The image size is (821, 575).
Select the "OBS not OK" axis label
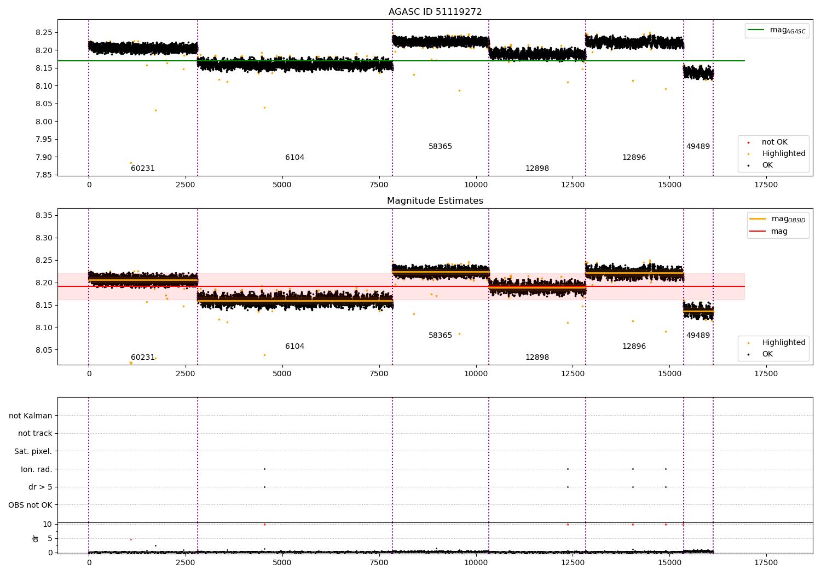coord(31,505)
